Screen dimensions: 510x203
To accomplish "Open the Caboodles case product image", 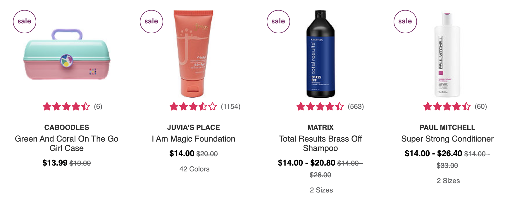I will click(x=67, y=54).
